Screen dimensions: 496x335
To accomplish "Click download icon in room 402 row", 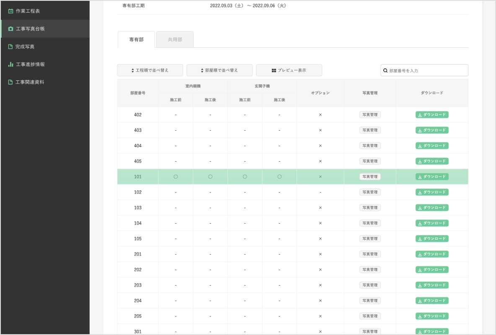I will pyautogui.click(x=419, y=115).
